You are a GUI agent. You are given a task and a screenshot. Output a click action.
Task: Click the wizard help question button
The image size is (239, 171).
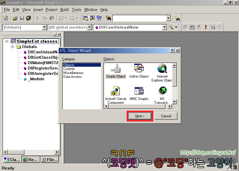coord(172,50)
